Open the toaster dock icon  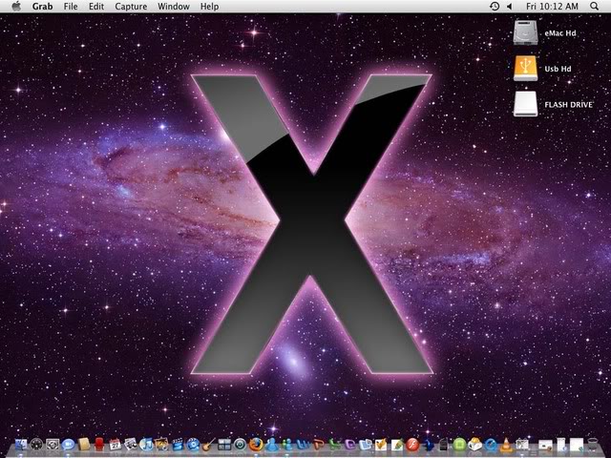click(475, 444)
